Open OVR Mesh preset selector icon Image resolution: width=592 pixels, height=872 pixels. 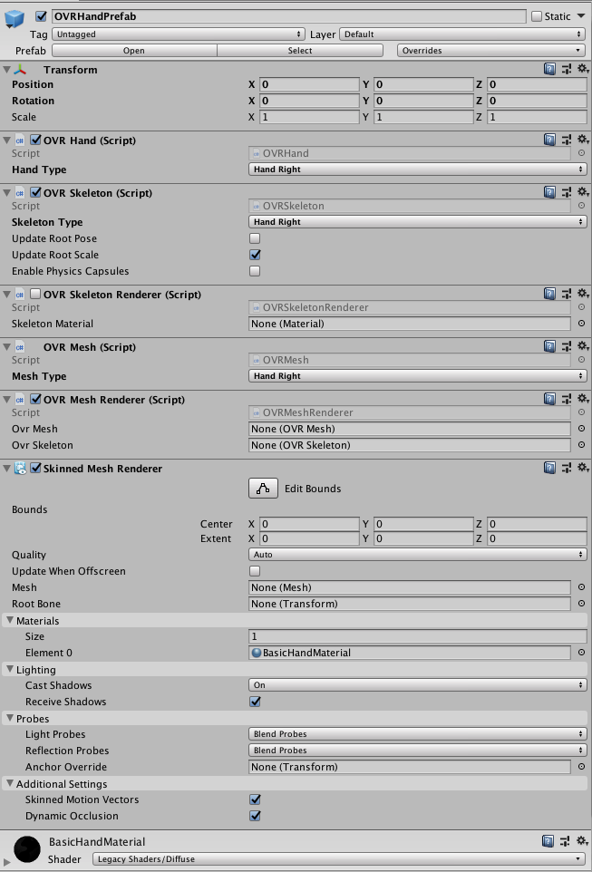pos(566,346)
